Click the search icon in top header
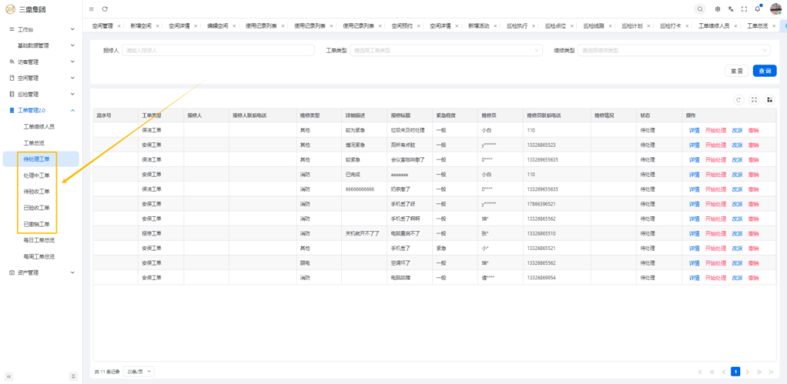The image size is (787, 384). click(x=700, y=9)
